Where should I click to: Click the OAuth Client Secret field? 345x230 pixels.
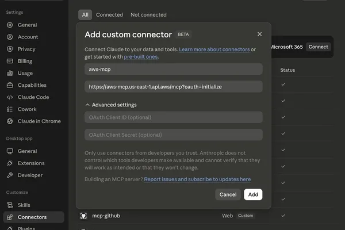(x=174, y=135)
